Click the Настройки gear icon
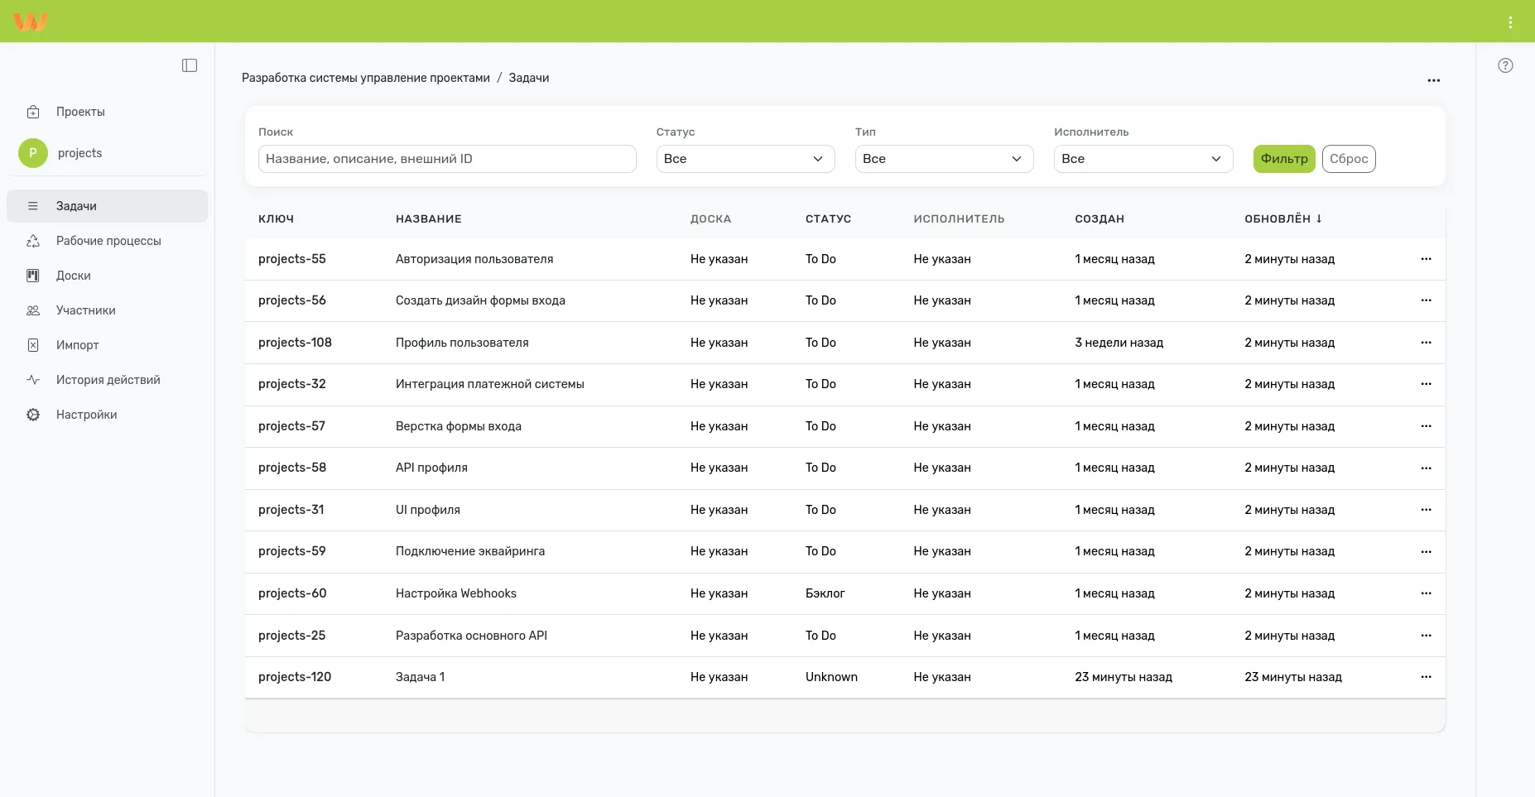1535x797 pixels. (x=33, y=415)
